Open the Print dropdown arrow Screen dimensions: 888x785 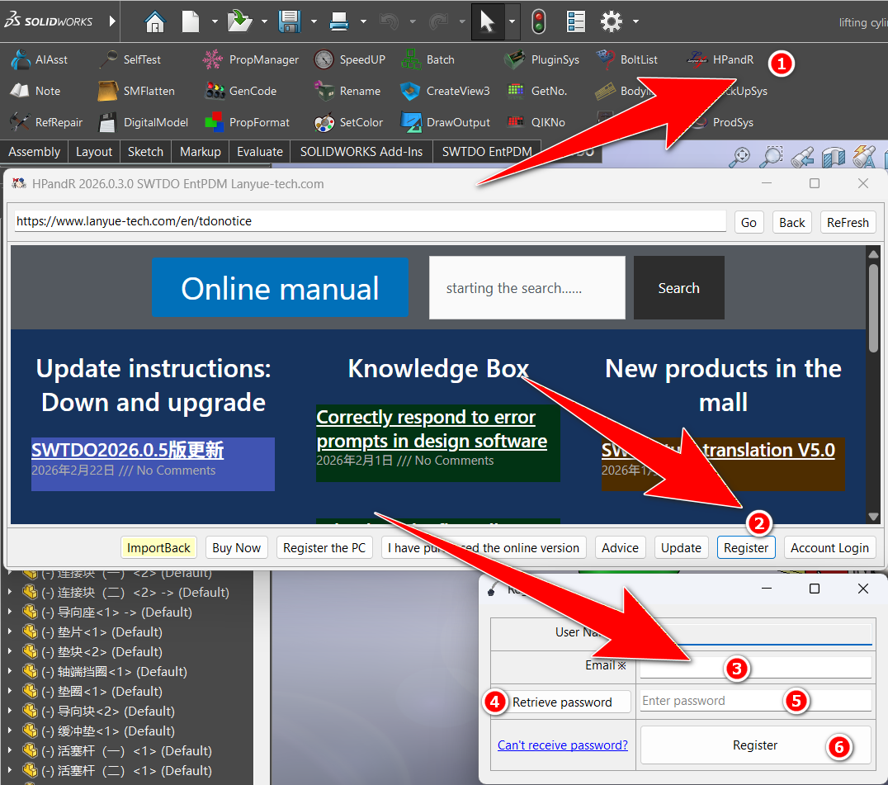click(x=364, y=21)
